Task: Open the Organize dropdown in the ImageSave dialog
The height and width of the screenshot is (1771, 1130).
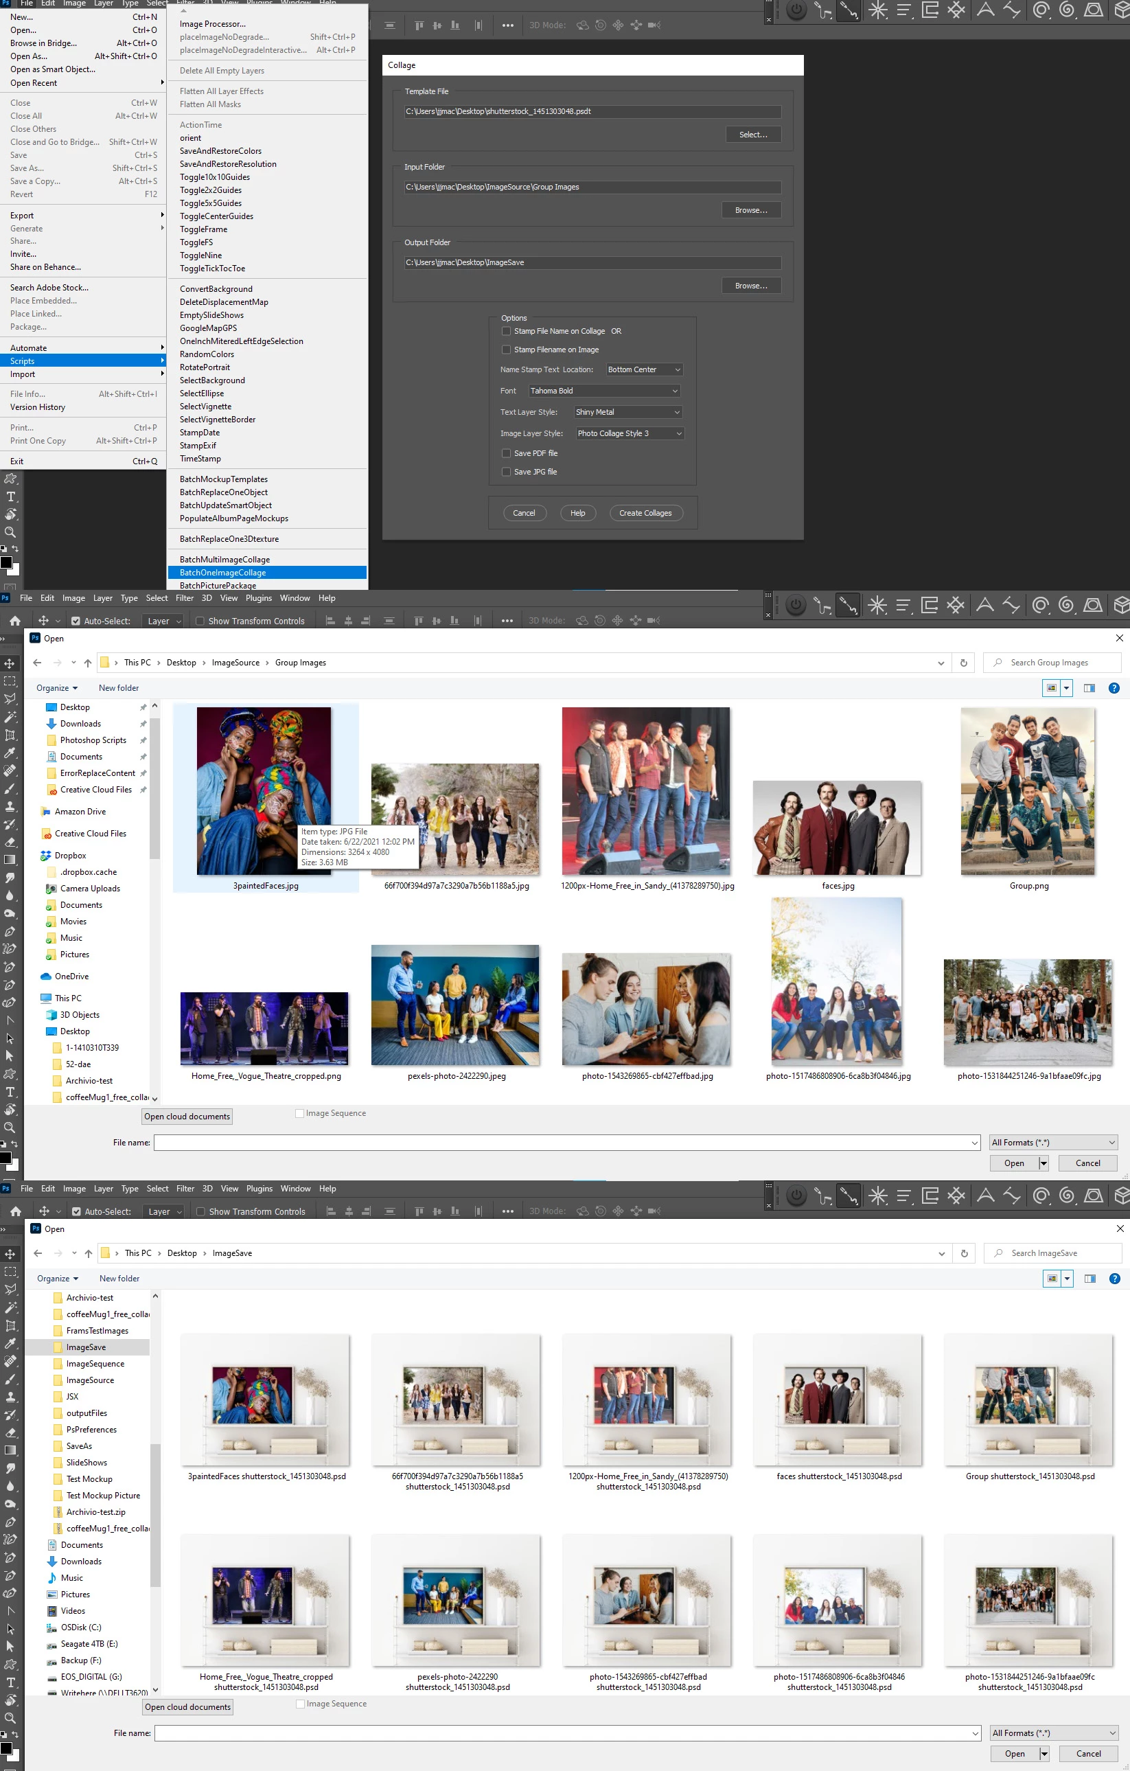Action: pos(58,1278)
